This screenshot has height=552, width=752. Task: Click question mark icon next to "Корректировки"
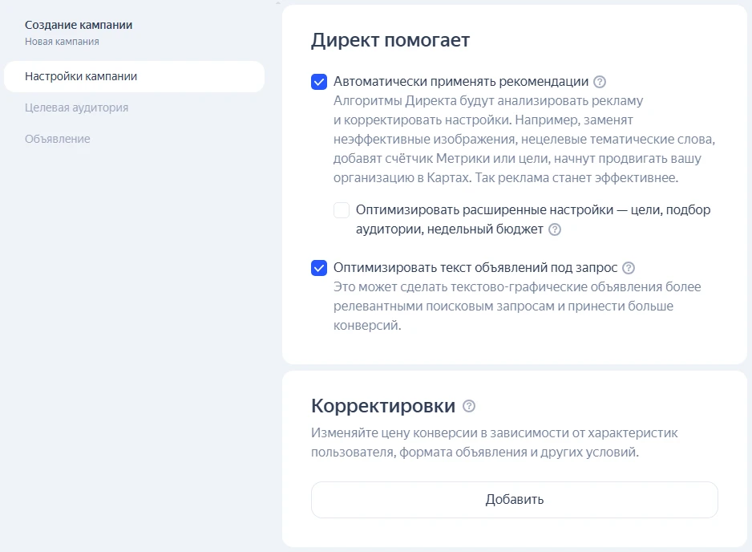pos(469,406)
